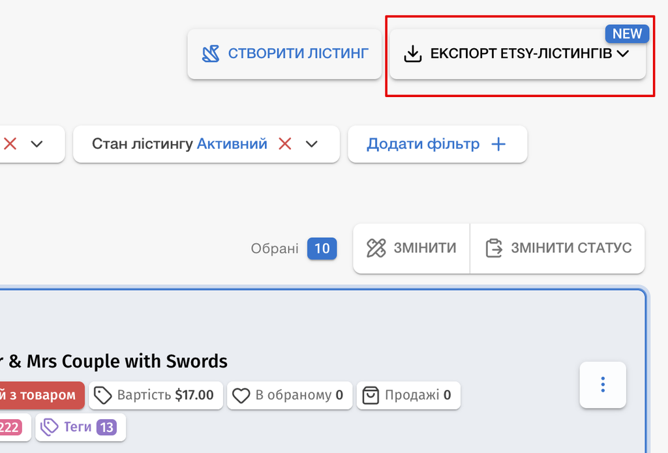This screenshot has width=668, height=453.
Task: Click the Продажі shopping bag icon
Action: click(371, 395)
